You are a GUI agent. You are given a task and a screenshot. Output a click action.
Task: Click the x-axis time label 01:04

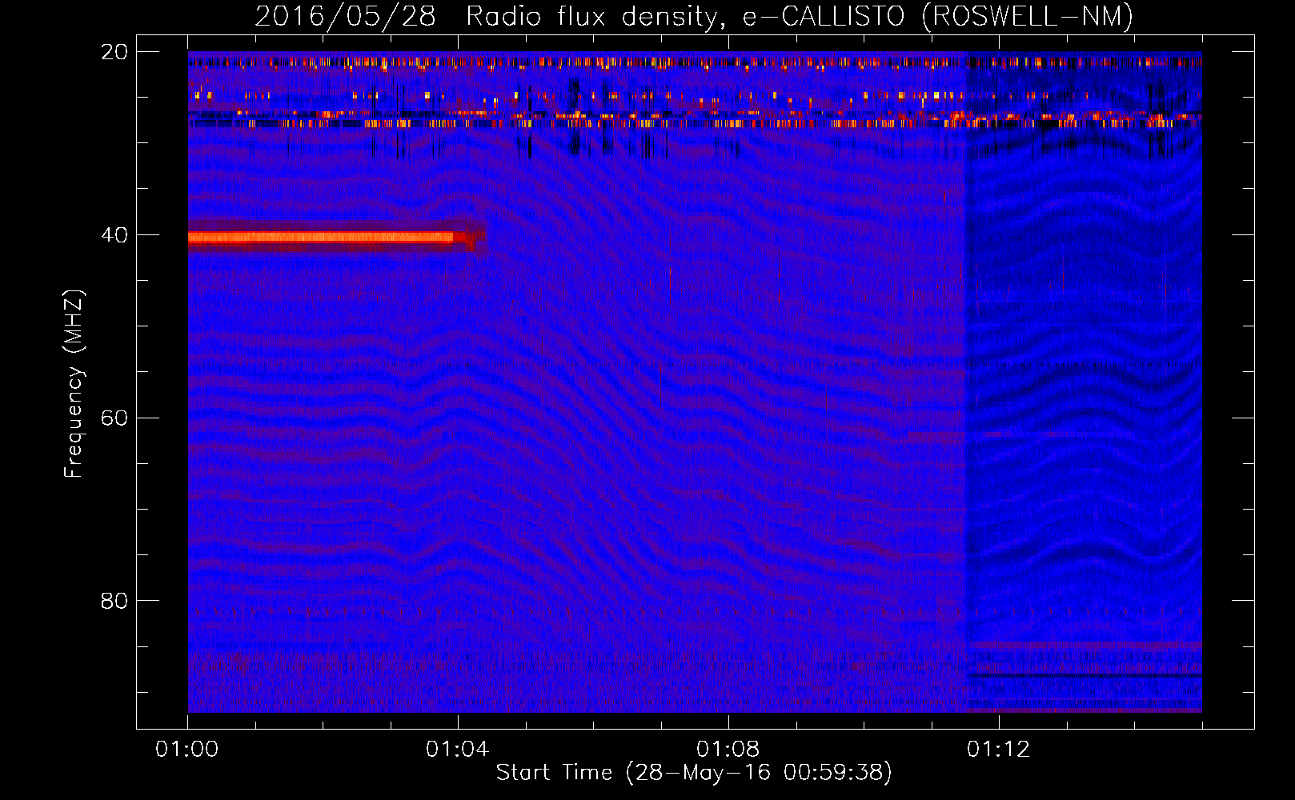pyautogui.click(x=458, y=750)
